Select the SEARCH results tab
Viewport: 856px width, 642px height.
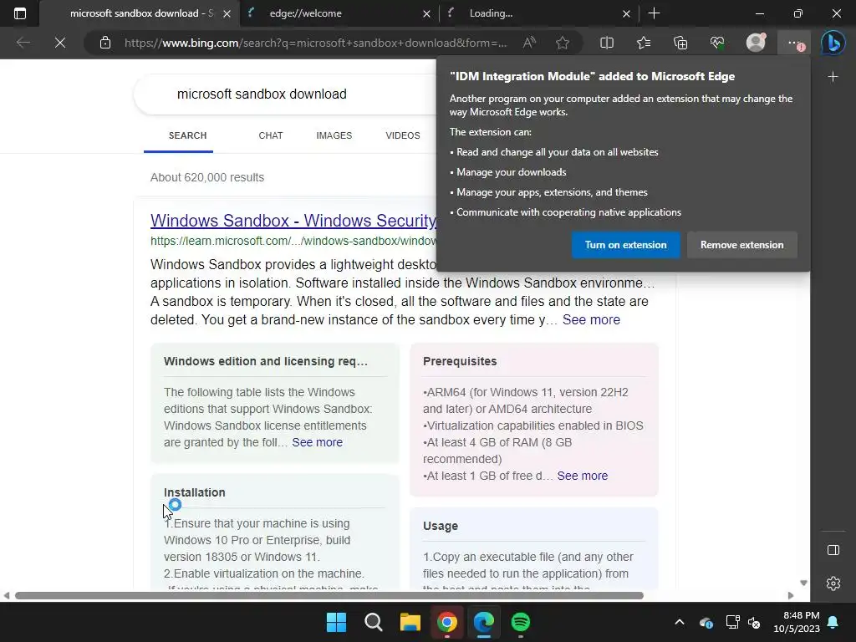[x=187, y=135]
